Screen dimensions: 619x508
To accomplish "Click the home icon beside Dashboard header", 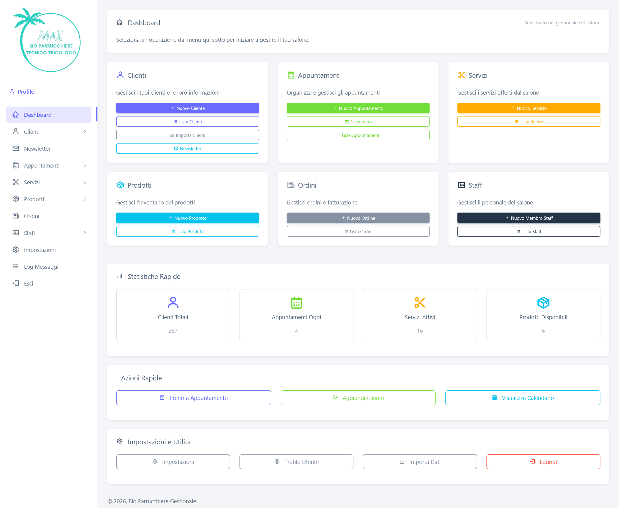I will pos(120,23).
